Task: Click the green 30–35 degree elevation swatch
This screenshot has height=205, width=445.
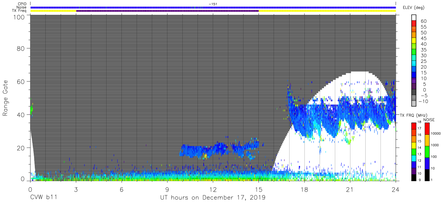Action: click(x=415, y=52)
